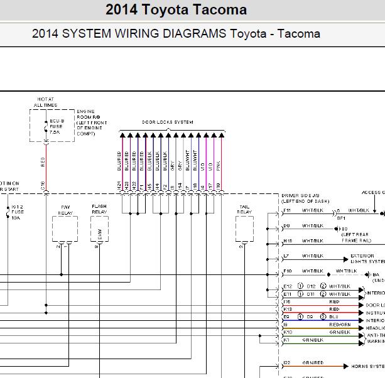Click the 'H18' terminal label

288,240
